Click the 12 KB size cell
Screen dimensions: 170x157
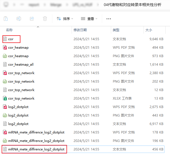159,90
